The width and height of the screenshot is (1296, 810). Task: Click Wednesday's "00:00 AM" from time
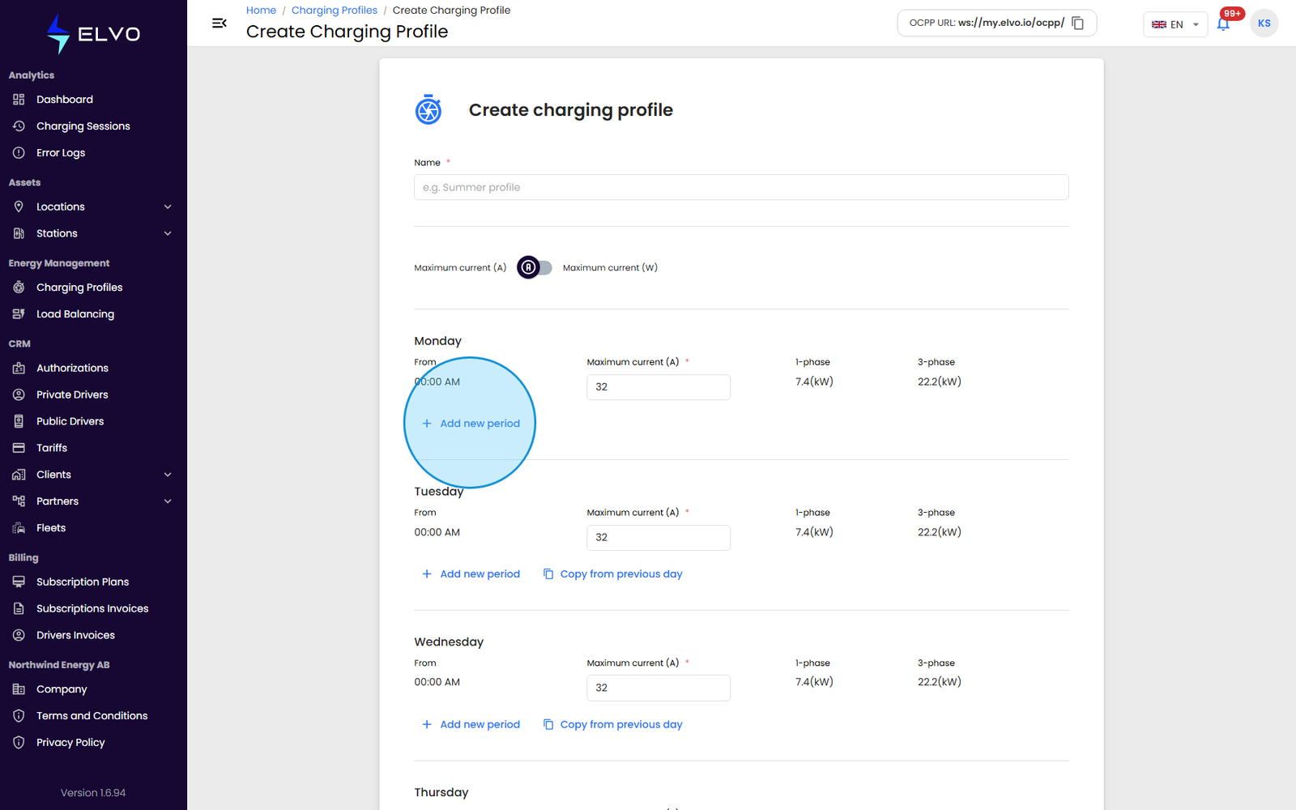click(x=437, y=682)
